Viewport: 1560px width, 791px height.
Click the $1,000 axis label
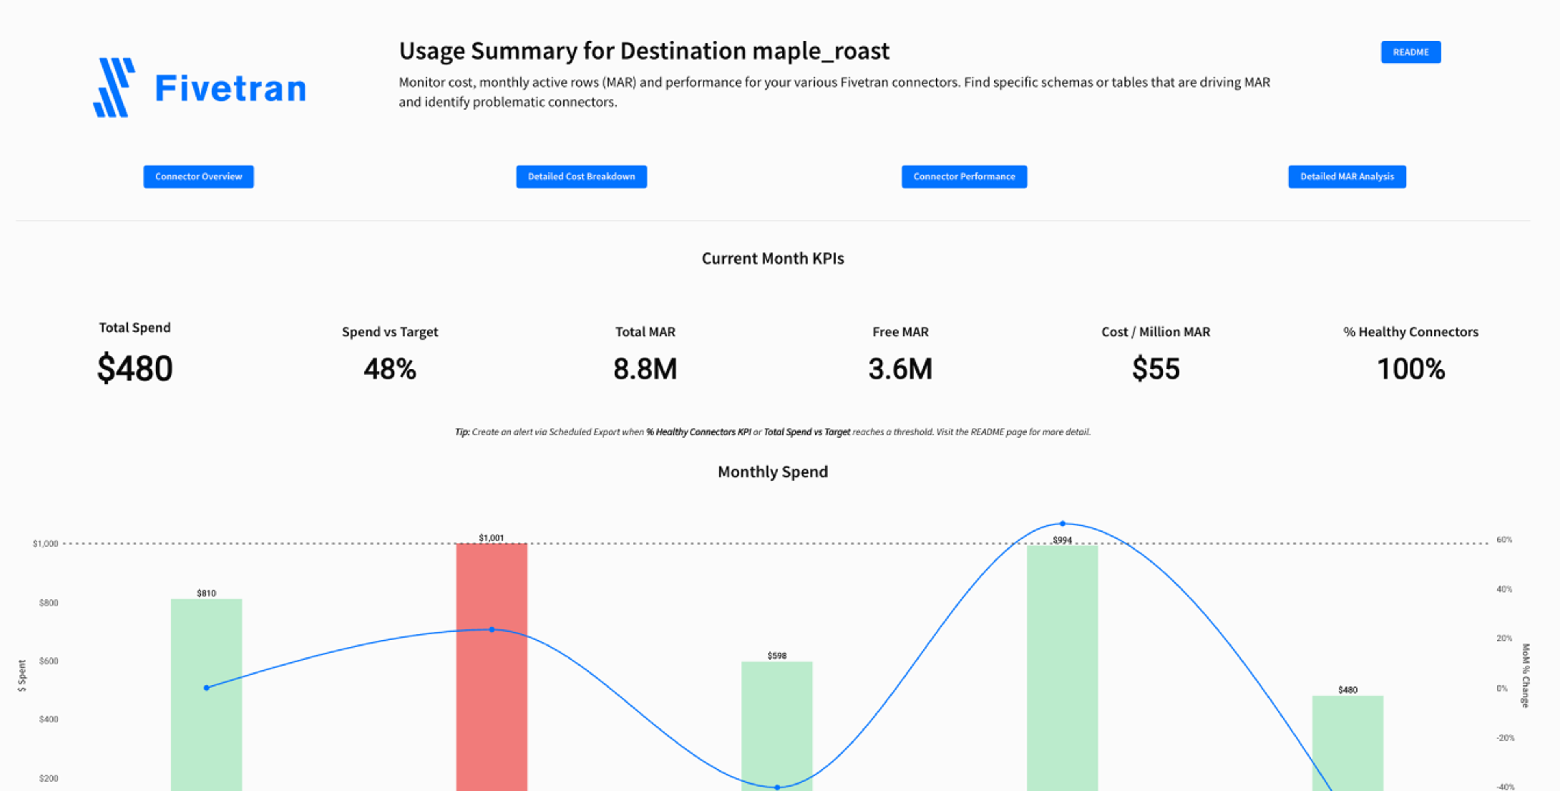(45, 543)
